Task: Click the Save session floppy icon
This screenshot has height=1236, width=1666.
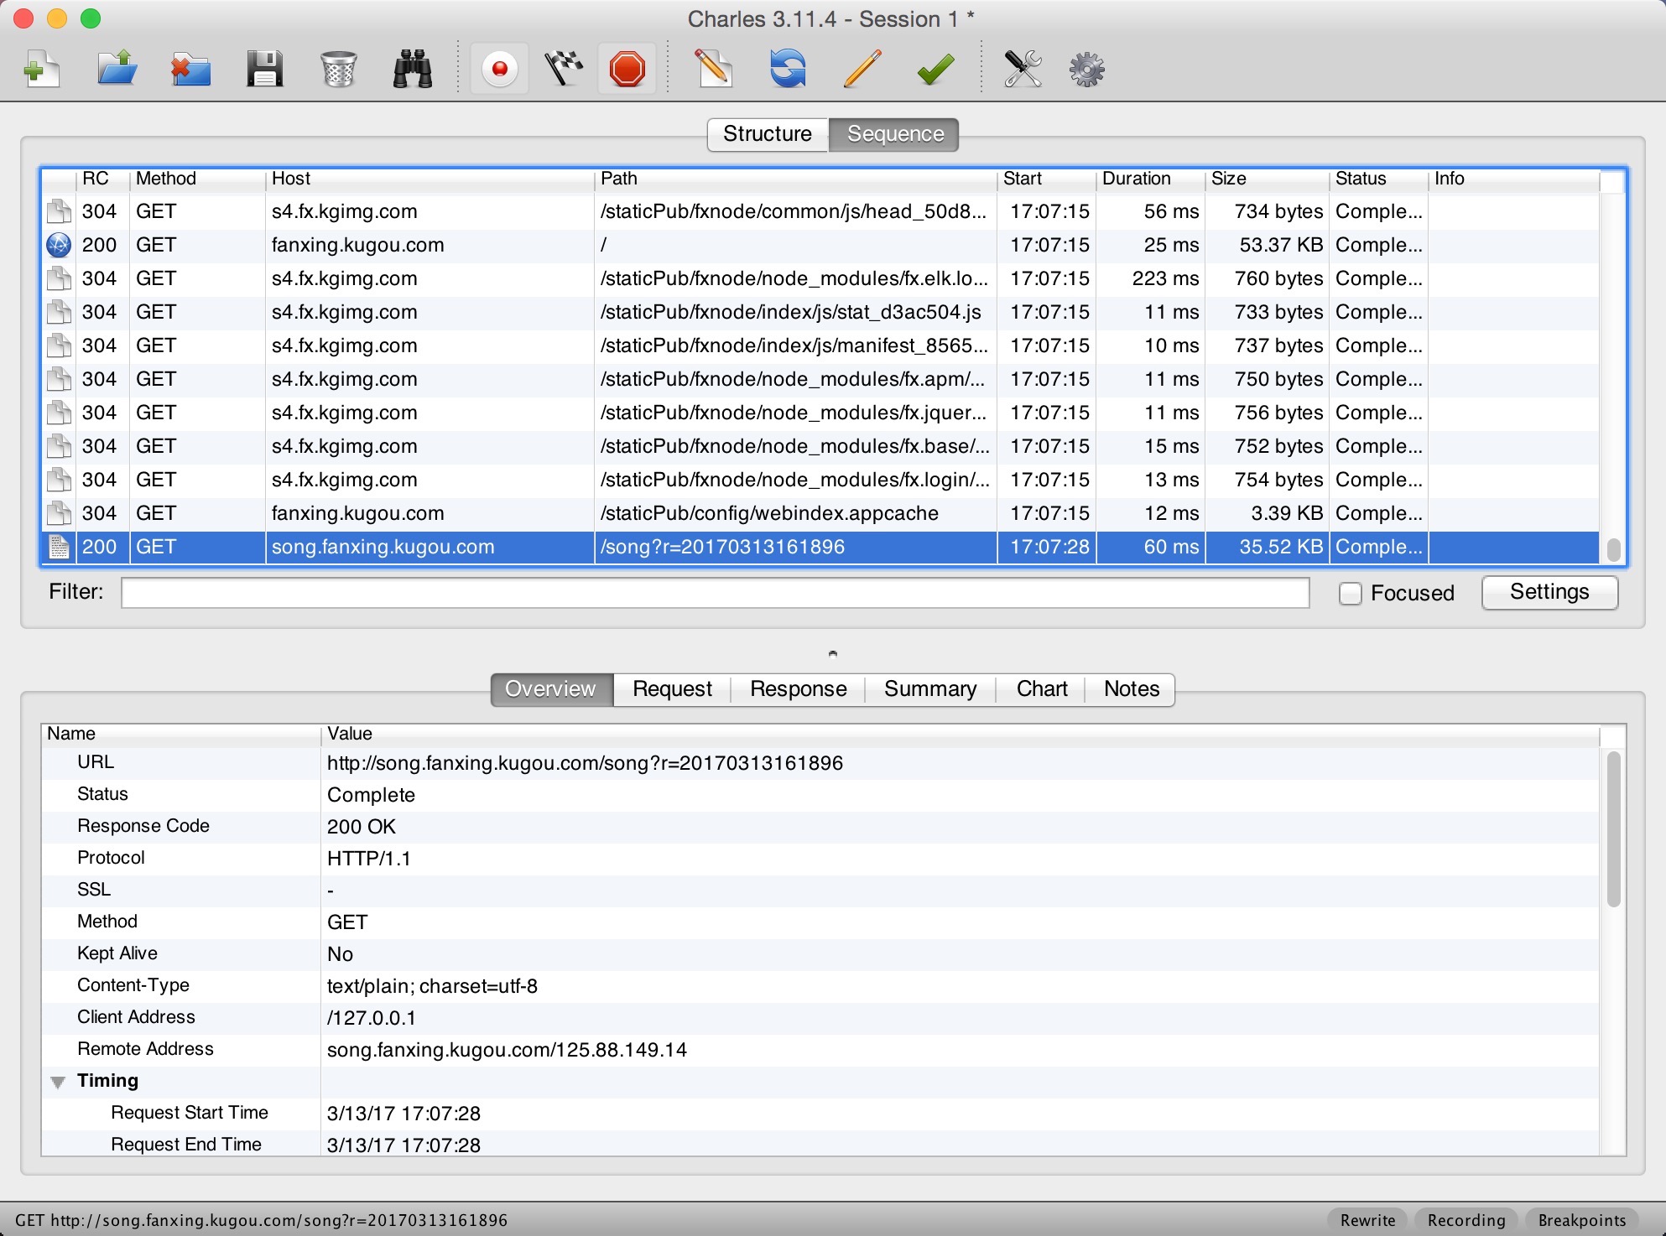Action: 264,70
